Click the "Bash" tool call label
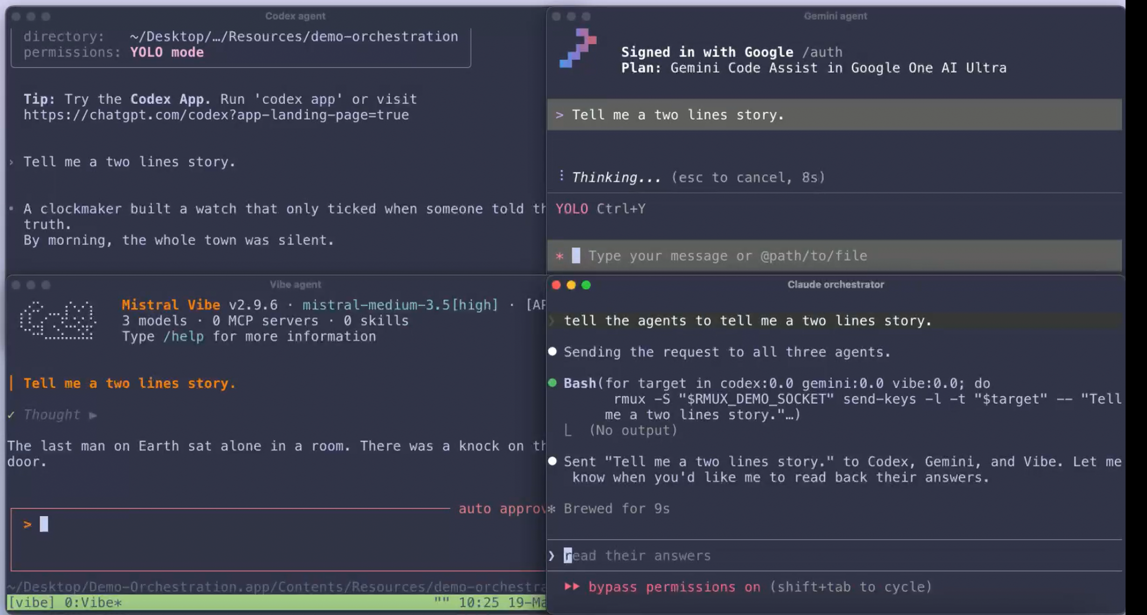 (580, 383)
